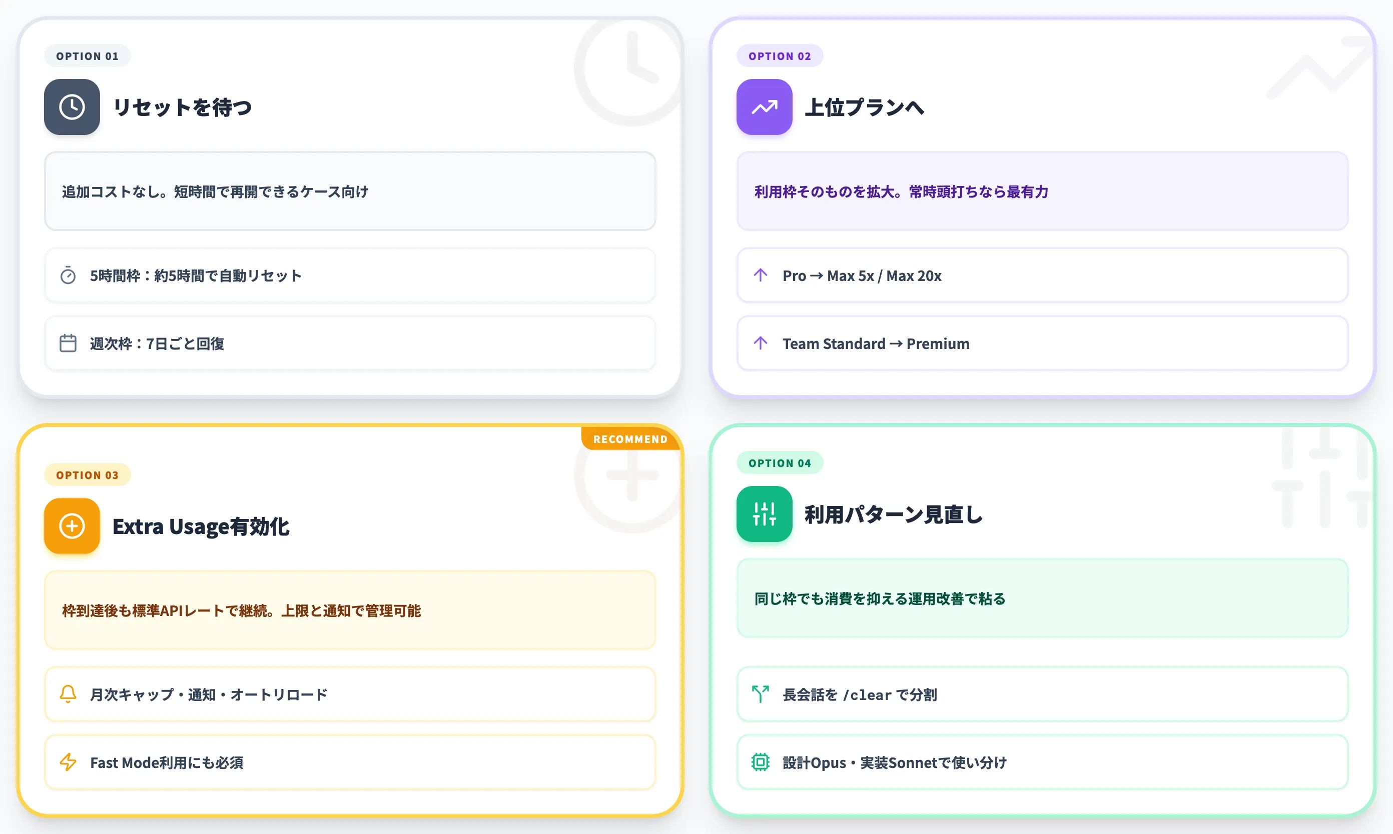Click the stopwatch icon in 5時間枠 row
The width and height of the screenshot is (1393, 834).
(68, 275)
